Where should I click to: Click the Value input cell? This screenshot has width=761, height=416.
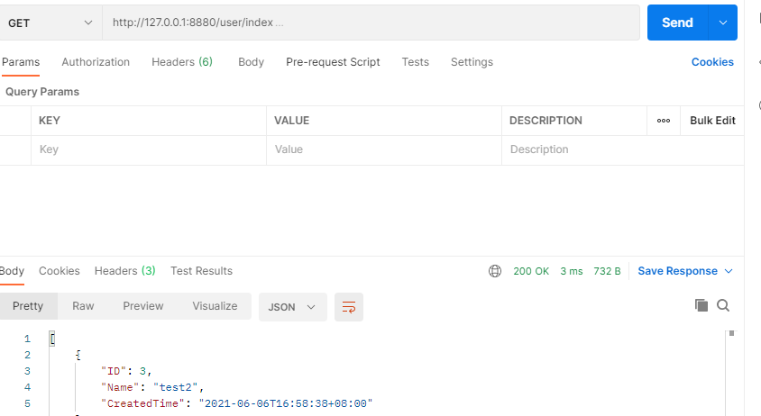tap(384, 149)
